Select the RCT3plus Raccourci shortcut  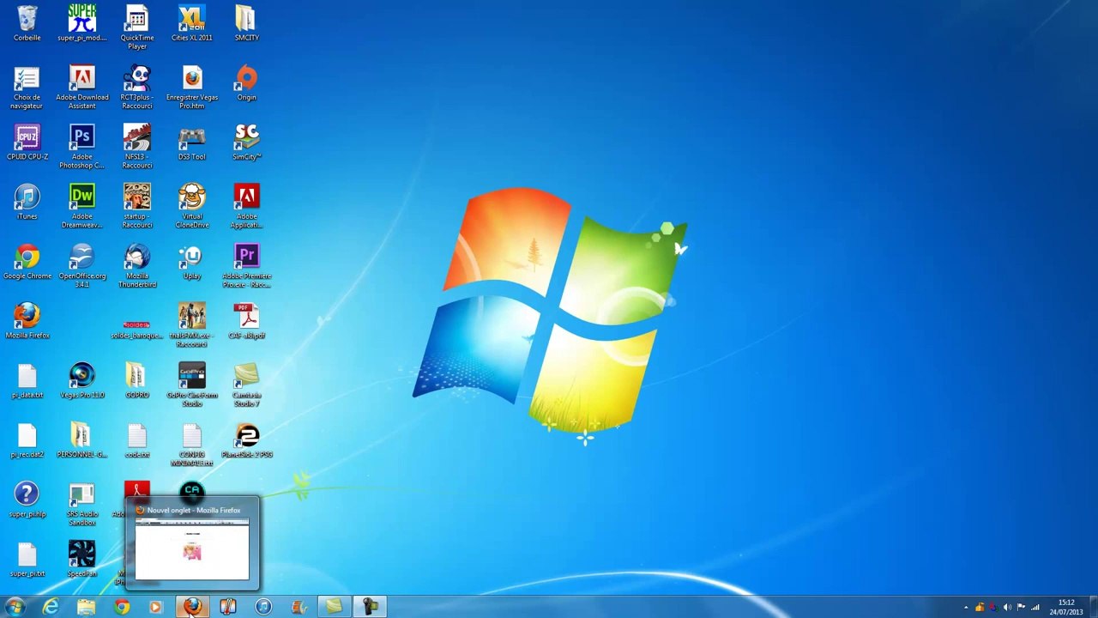136,87
